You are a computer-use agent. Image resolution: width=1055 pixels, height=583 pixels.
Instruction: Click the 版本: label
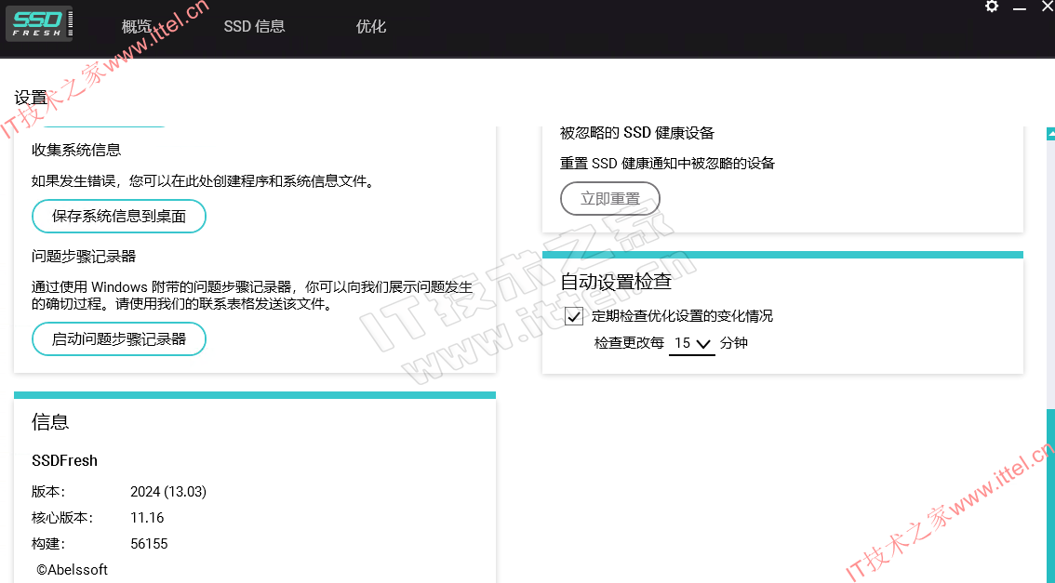(x=48, y=492)
